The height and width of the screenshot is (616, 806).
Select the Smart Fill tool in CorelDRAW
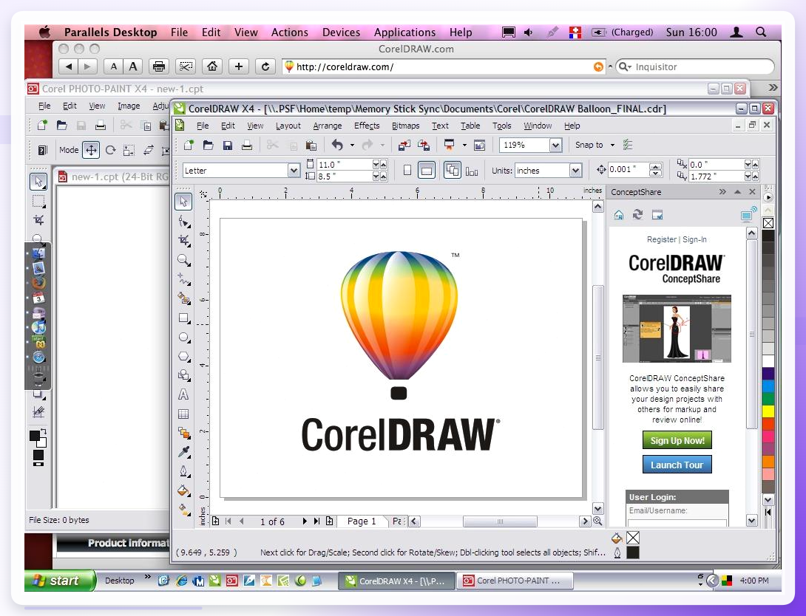[x=183, y=298]
